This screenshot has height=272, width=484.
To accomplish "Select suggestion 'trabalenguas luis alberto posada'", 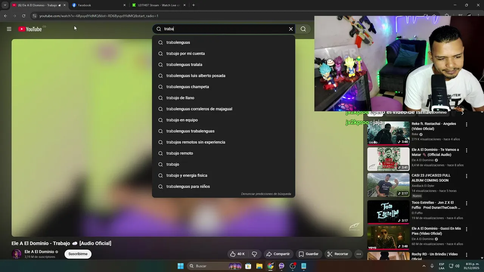I will pos(223,76).
